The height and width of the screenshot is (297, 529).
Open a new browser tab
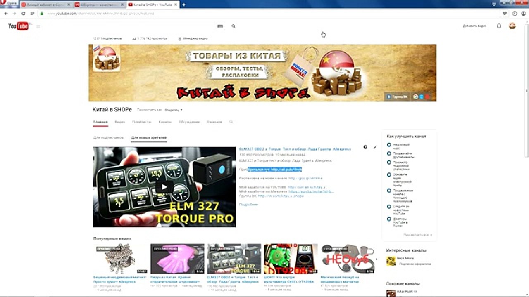pyautogui.click(x=183, y=5)
